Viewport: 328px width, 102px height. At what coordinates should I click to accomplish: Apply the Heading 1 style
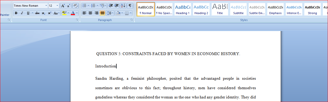[183, 9]
